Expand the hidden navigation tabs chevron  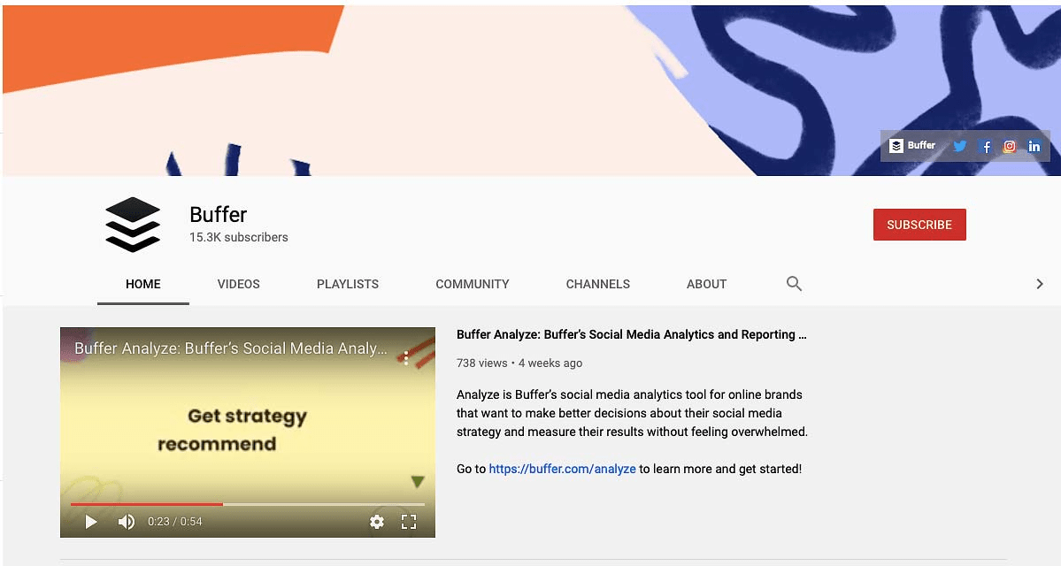tap(1039, 283)
